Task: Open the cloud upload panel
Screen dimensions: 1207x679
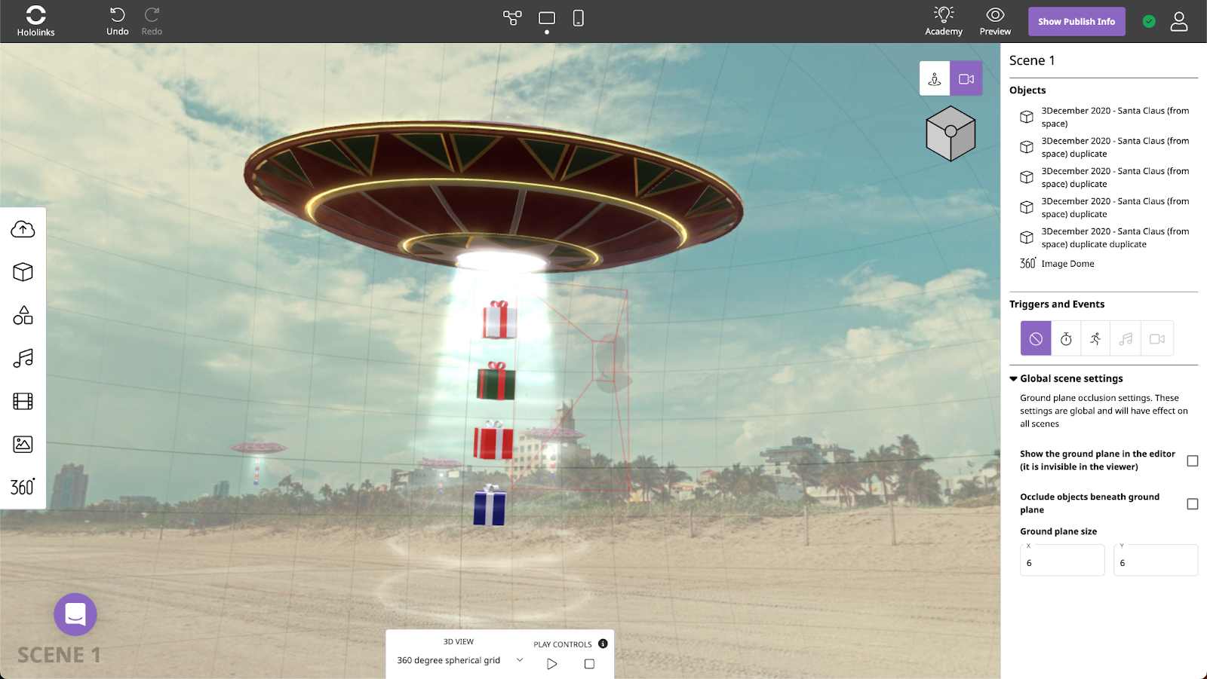Action: click(x=23, y=229)
